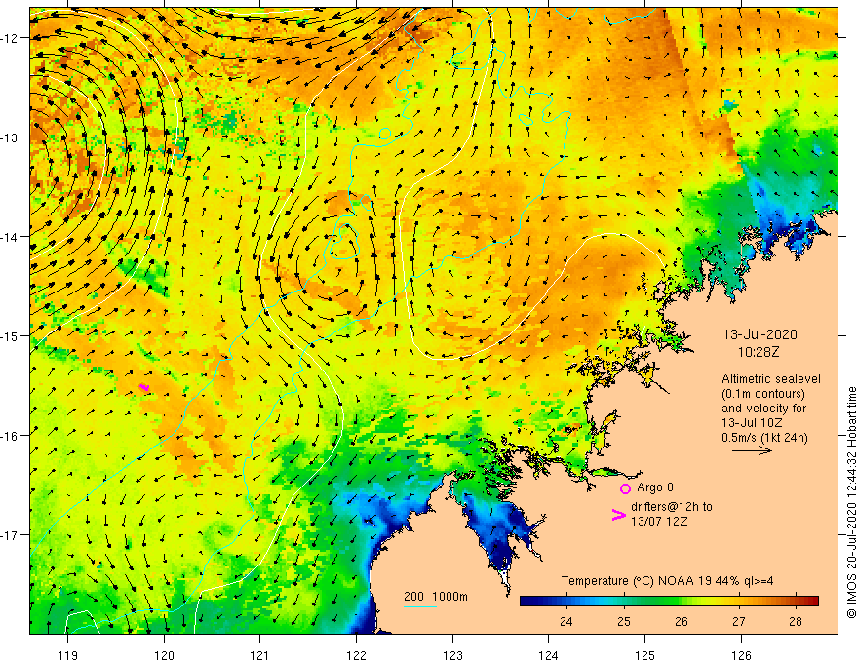Click the '200 1000m' isobath label

[436, 597]
